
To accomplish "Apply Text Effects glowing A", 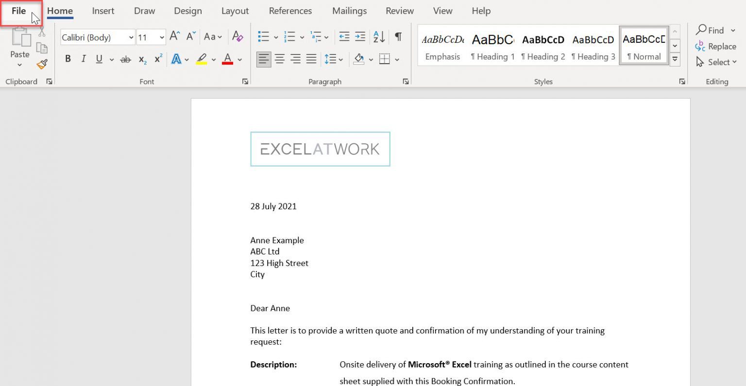I will point(176,59).
